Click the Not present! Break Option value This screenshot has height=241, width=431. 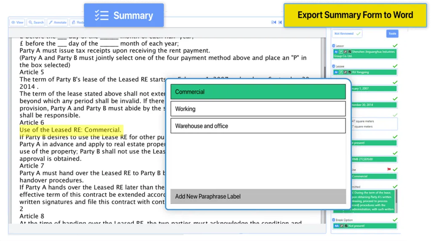point(365,226)
